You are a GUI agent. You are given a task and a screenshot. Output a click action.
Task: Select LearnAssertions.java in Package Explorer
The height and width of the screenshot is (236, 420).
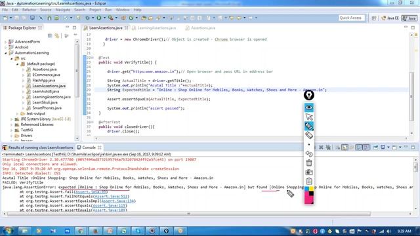pos(49,86)
